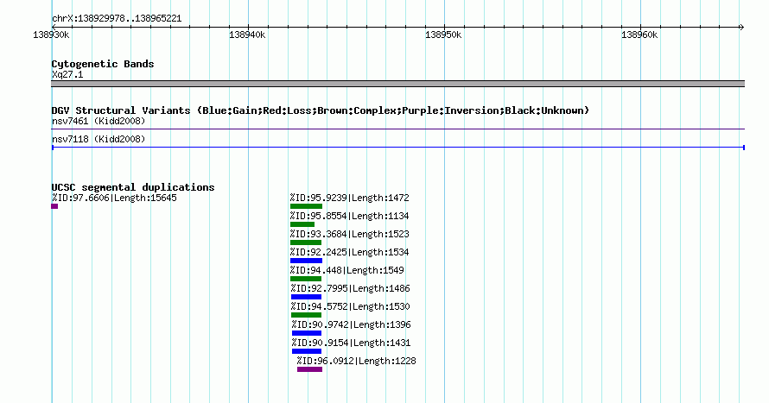Click the %ID:96.0912|Length:1228 label
769x403 pixels.
(357, 361)
